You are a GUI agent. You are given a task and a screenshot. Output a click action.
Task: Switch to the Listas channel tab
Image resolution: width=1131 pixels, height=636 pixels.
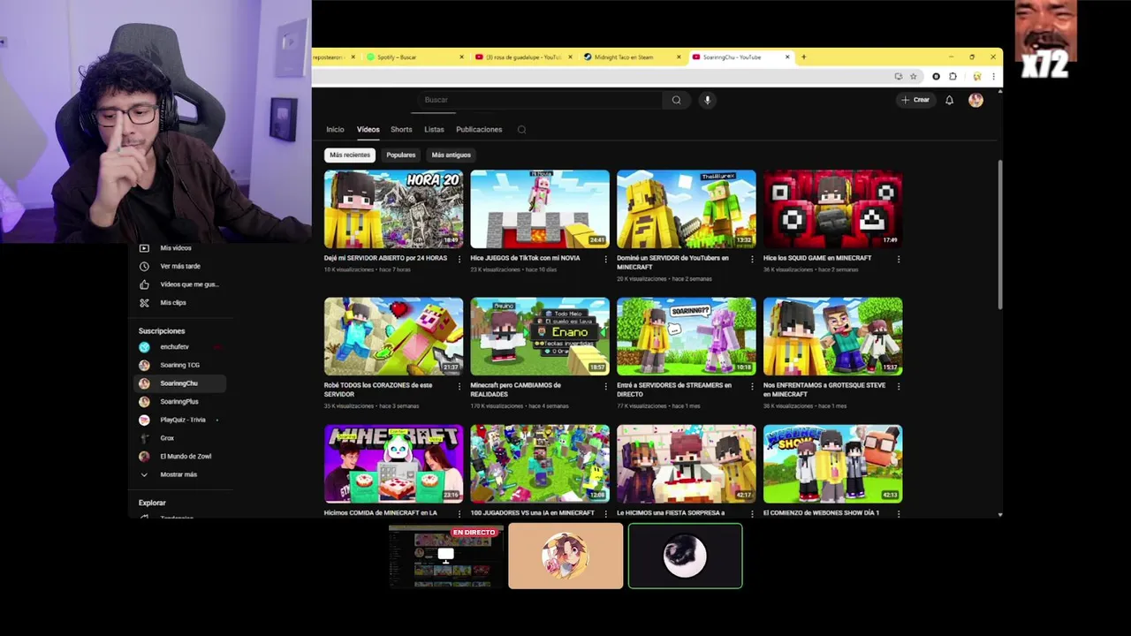click(434, 130)
